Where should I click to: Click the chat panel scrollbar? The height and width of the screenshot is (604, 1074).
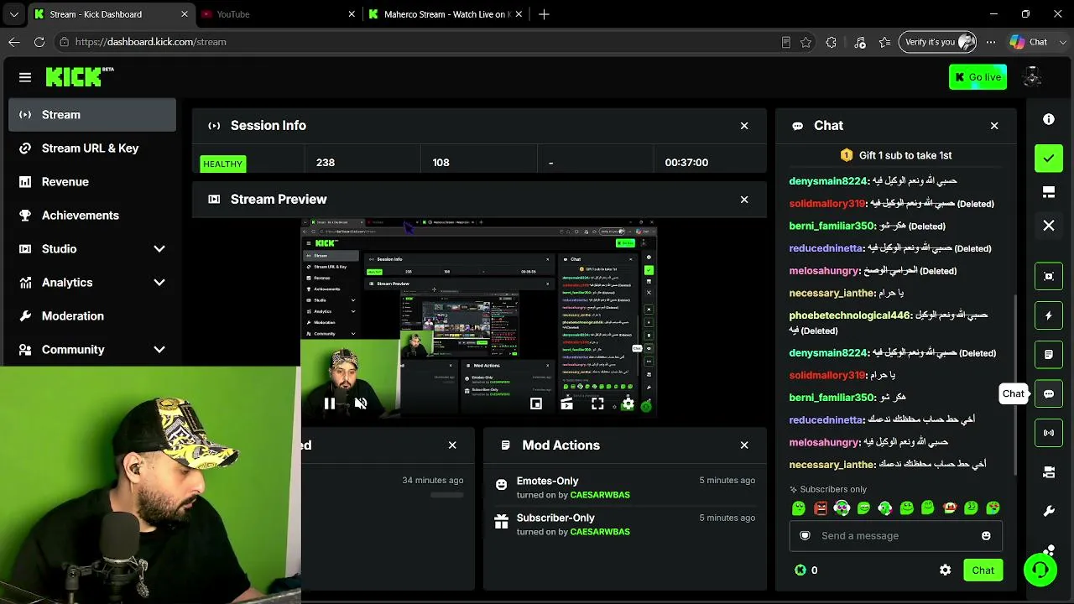pyautogui.click(x=1015, y=383)
